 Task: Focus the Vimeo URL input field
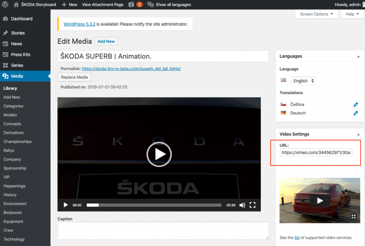[316, 153]
